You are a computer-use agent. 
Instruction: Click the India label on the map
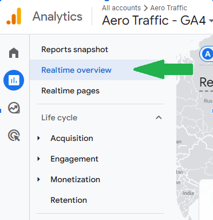(188, 193)
